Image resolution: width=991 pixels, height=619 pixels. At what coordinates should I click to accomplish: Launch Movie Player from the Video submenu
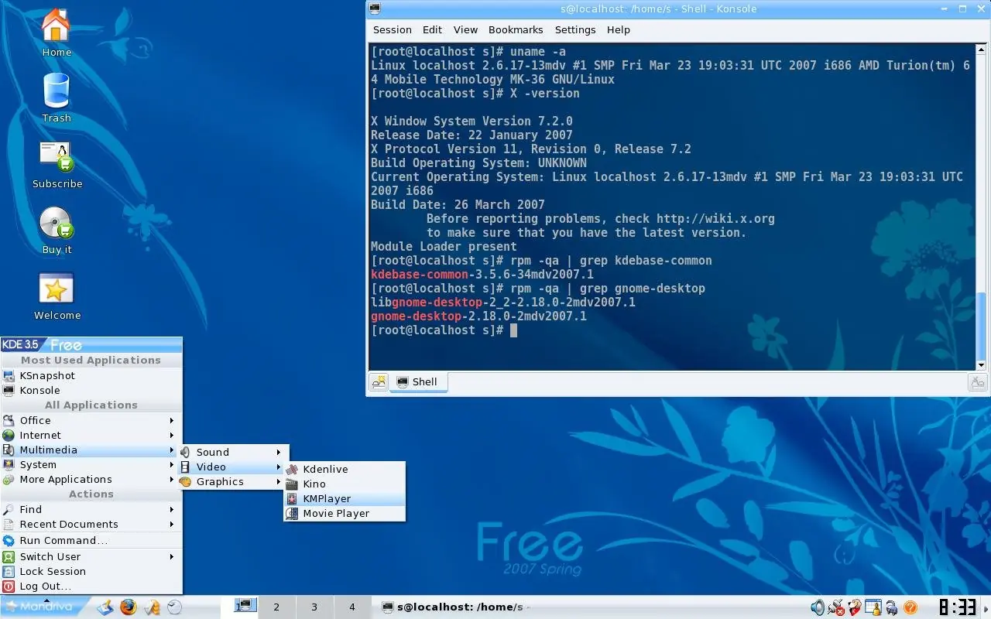[x=345, y=513]
